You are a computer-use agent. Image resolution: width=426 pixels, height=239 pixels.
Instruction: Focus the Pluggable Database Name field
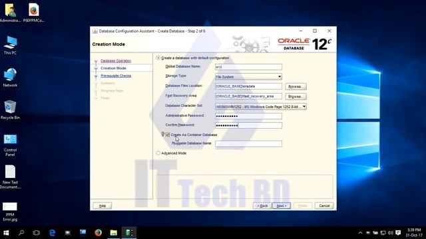click(248, 143)
